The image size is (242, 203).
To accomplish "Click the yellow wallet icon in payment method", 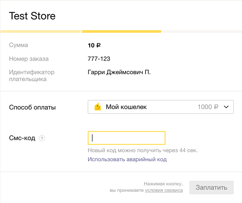I will [x=98, y=107].
